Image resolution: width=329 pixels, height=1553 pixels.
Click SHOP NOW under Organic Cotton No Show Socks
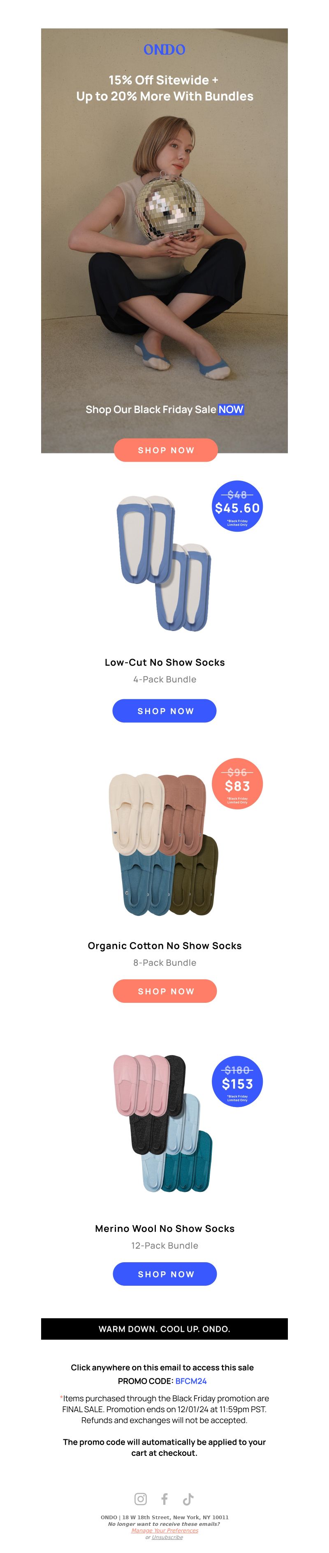click(164, 990)
